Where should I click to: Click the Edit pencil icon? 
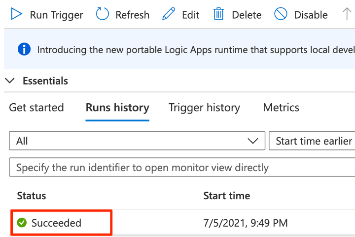(x=169, y=14)
